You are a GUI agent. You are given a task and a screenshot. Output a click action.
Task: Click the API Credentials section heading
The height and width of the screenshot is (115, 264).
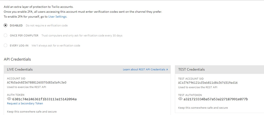coord(17,59)
